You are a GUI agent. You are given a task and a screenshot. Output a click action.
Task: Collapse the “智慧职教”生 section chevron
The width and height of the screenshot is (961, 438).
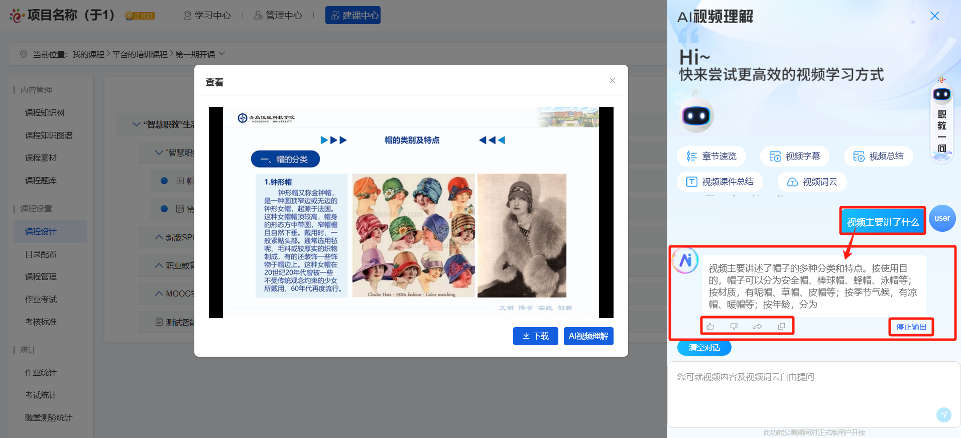coord(136,124)
